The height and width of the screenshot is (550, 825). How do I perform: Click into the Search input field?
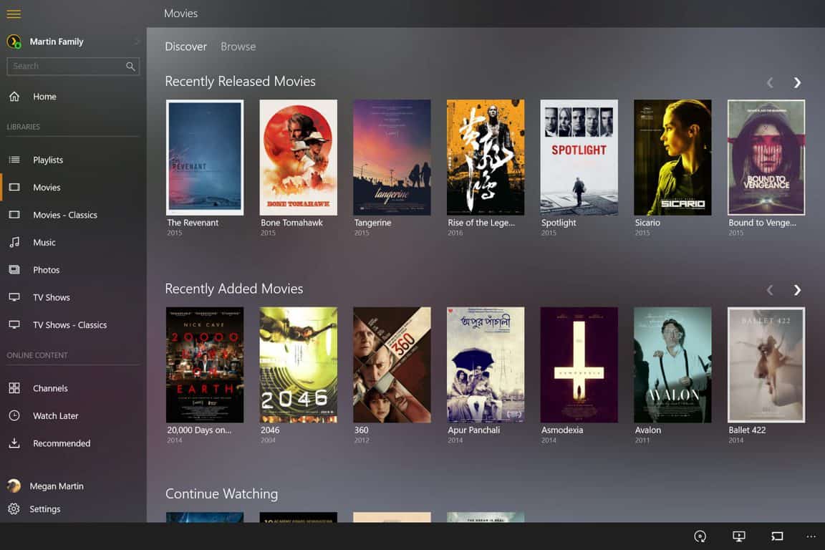tap(73, 66)
